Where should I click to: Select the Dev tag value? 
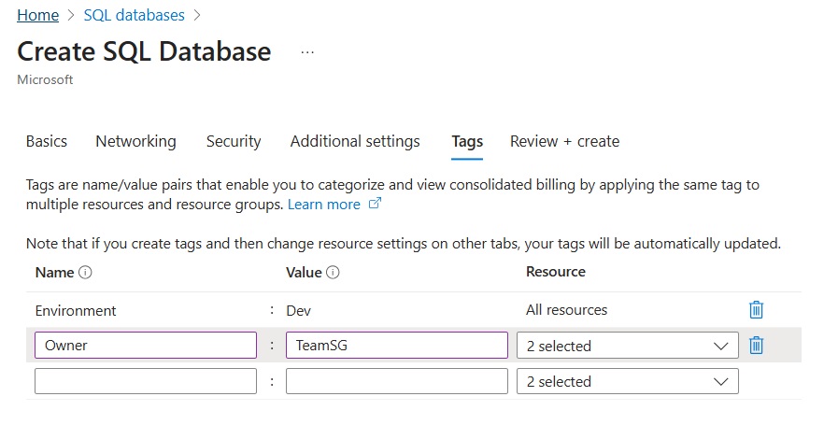(x=298, y=311)
